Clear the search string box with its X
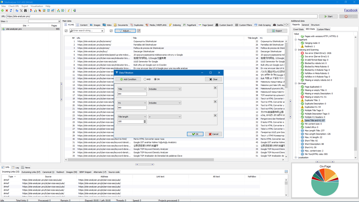359x202 pixels. pyautogui.click(x=102, y=31)
